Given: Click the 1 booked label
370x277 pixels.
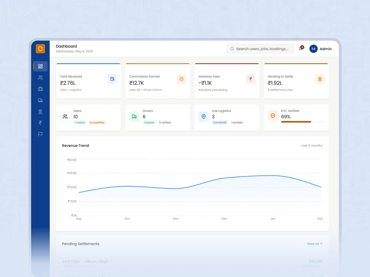Looking at the screenshot, I should [237, 123].
